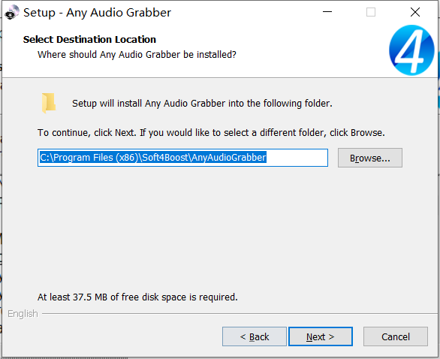This screenshot has width=440, height=359.
Task: Click the yellow folder icon
Action: pos(49,103)
